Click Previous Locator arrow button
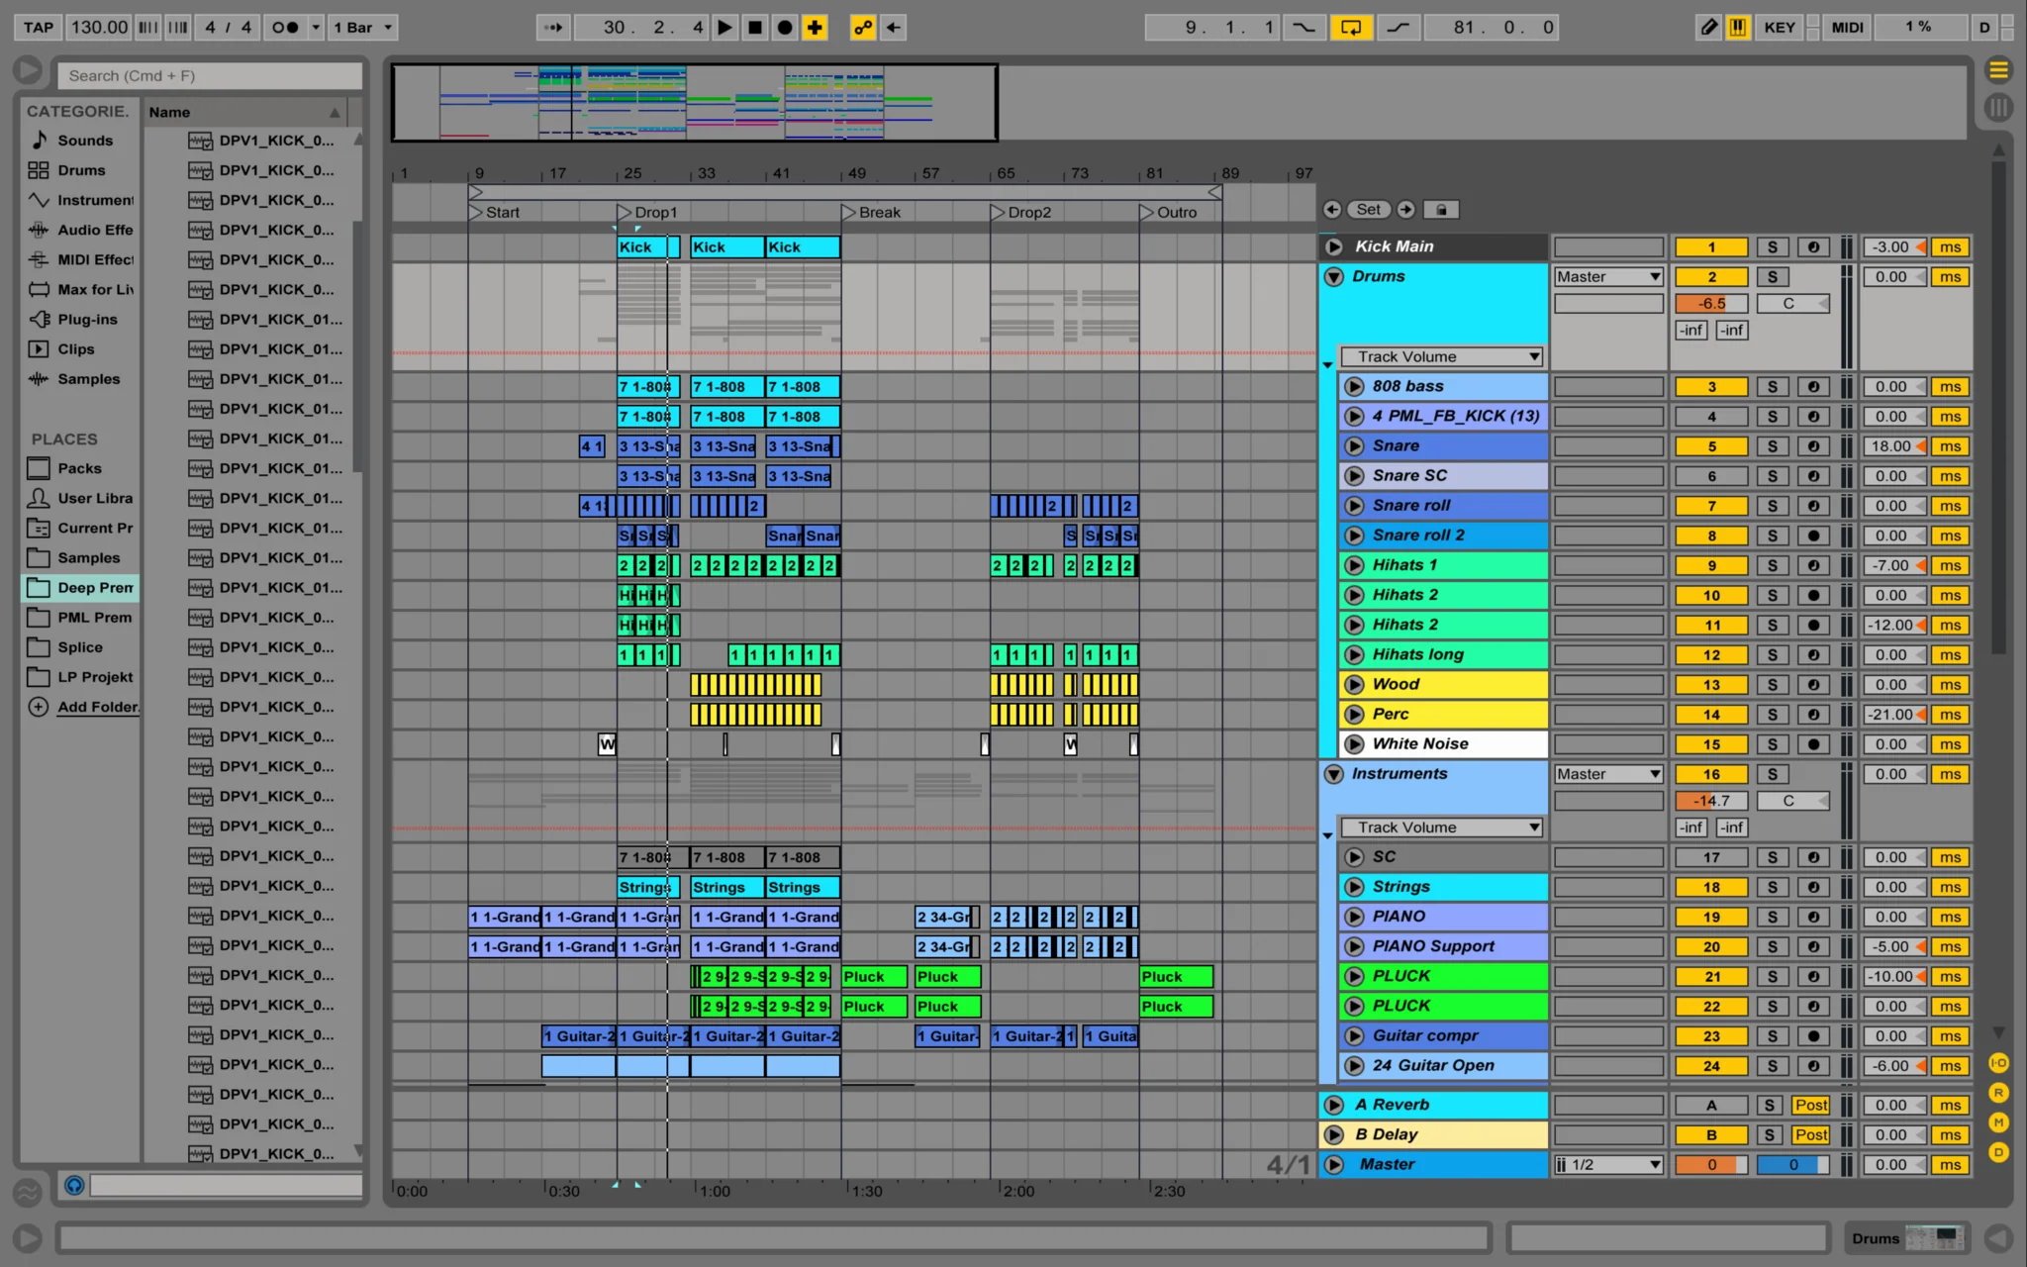Screen dimensions: 2027x1267 pos(1332,210)
